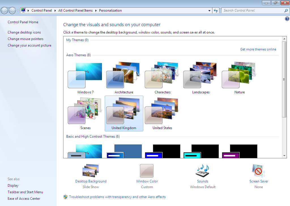Open the Window Color swatch

click(x=147, y=171)
